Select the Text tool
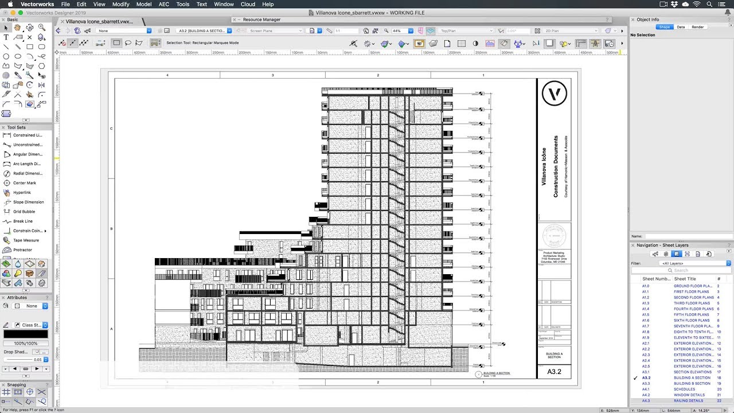The image size is (734, 413). (x=6, y=37)
